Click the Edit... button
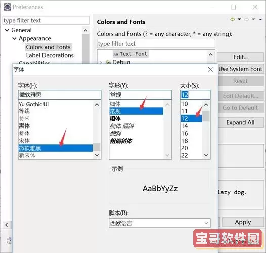 tap(240, 57)
